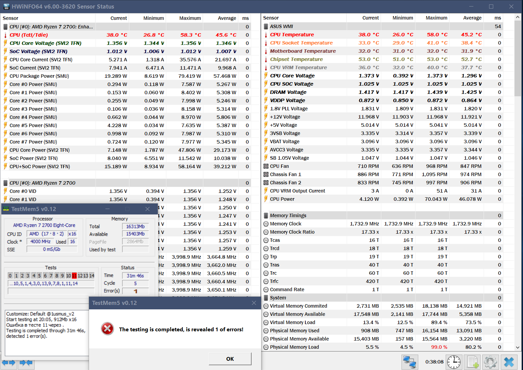This screenshot has height=370, width=523.
Task: Click the right panel vertical scrollbar thumb
Action: 518,59
